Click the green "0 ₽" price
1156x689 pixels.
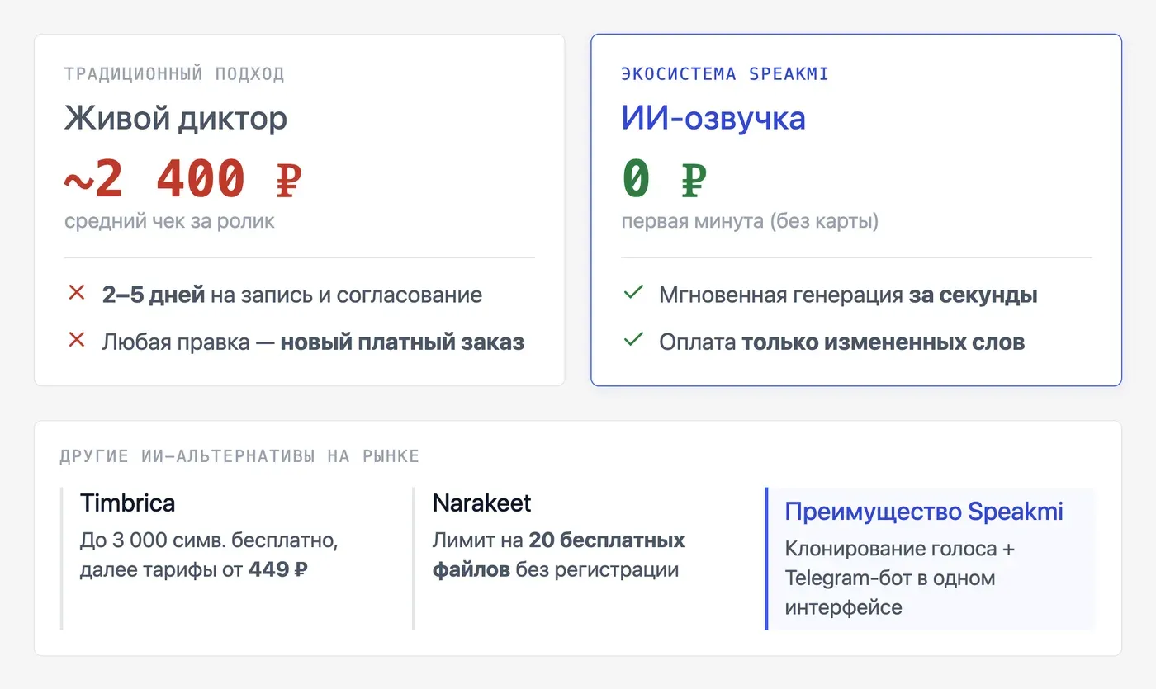665,178
